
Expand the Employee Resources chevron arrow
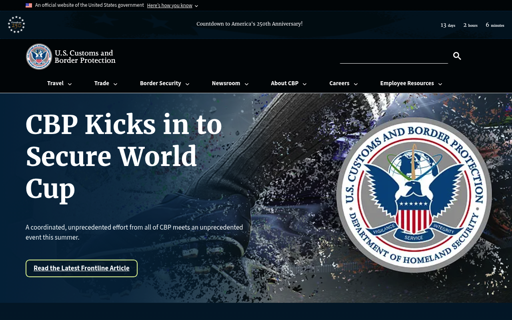point(440,84)
